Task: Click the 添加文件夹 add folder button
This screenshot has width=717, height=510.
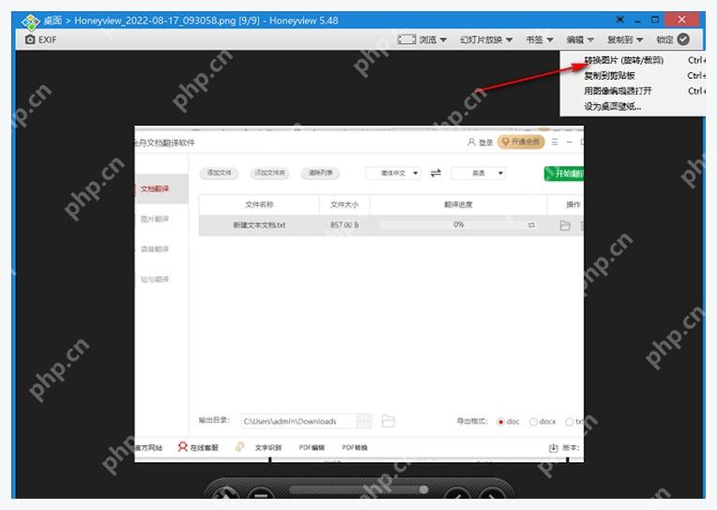Action: 269,173
